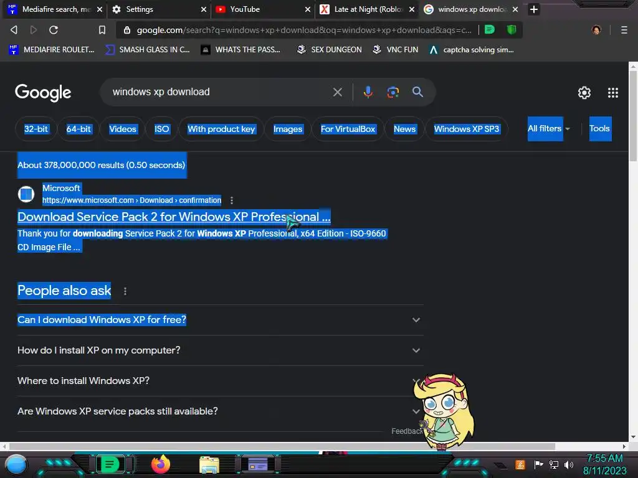
Task: Switch to Late at Night Roblox tab
Action: pyautogui.click(x=367, y=9)
